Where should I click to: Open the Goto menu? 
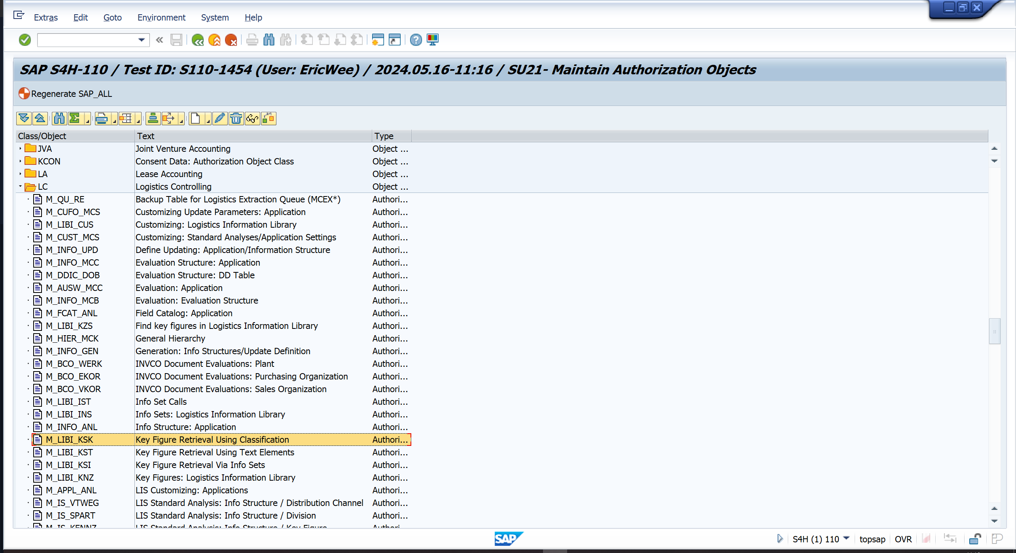click(x=112, y=17)
